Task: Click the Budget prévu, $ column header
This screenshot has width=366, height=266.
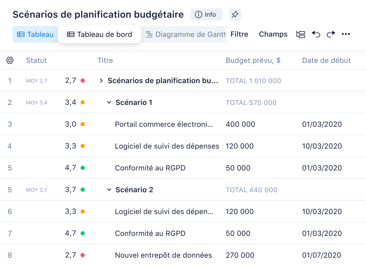Action: [253, 61]
